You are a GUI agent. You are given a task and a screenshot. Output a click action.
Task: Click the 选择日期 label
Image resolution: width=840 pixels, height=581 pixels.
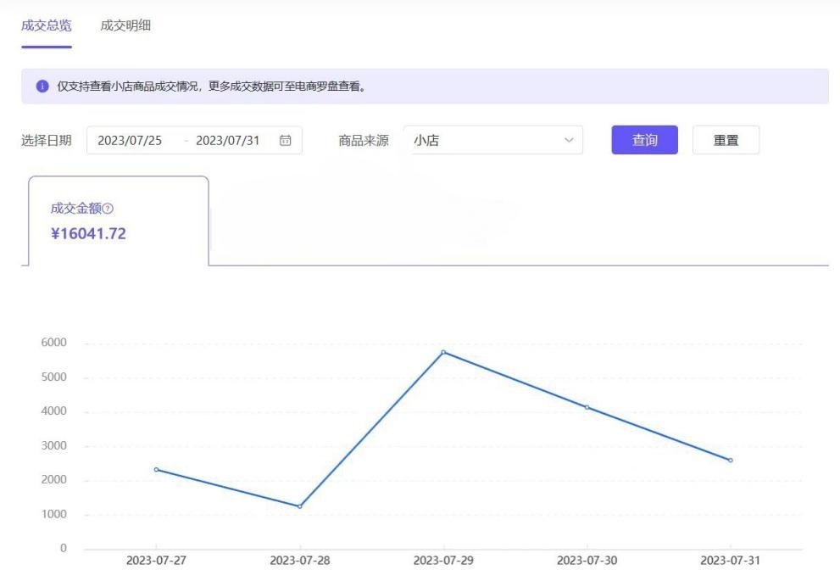[47, 141]
